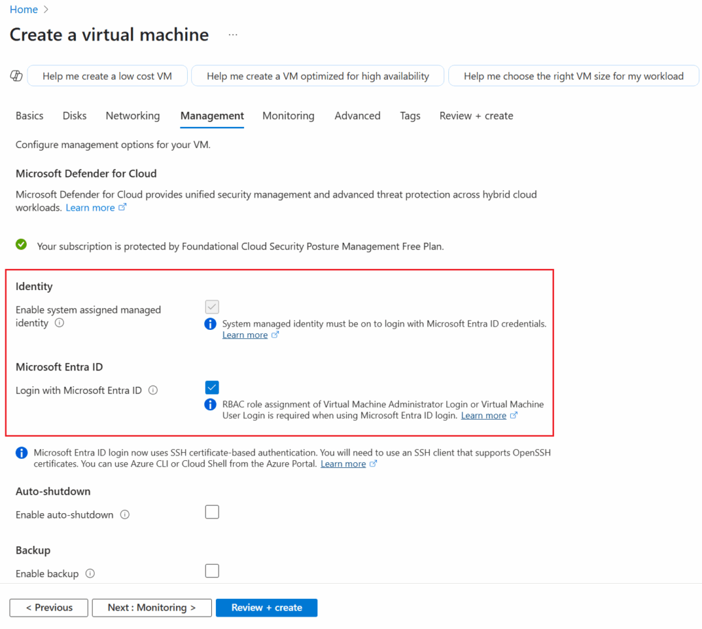
Task: Click external link icon after SSH Learn more
Action: click(x=373, y=464)
